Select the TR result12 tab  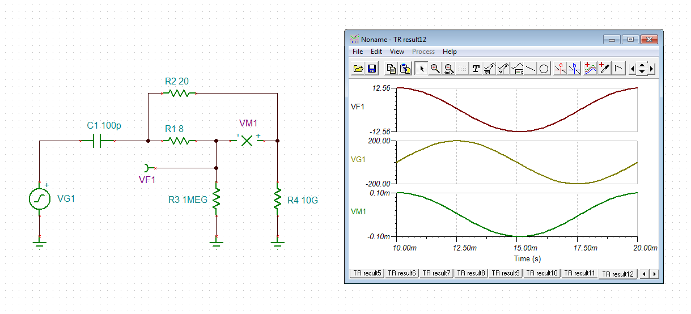pyautogui.click(x=618, y=274)
